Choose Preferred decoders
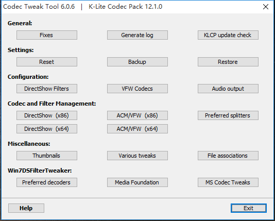Screen dimensions: 275x221 coord(47,182)
